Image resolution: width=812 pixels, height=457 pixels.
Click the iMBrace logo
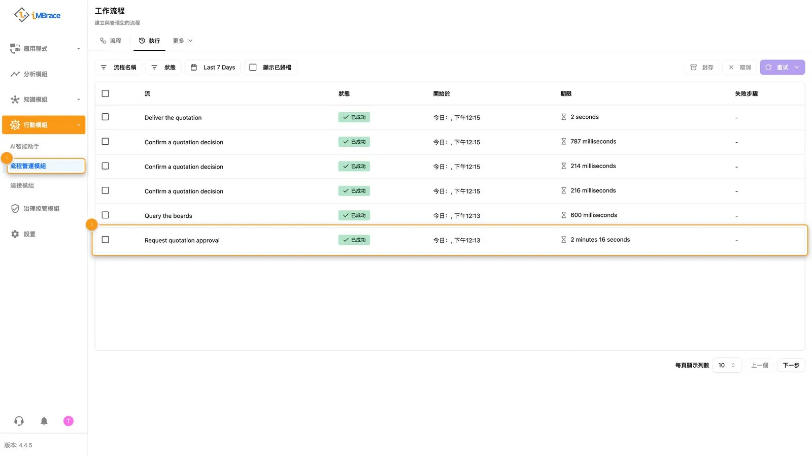click(x=37, y=15)
